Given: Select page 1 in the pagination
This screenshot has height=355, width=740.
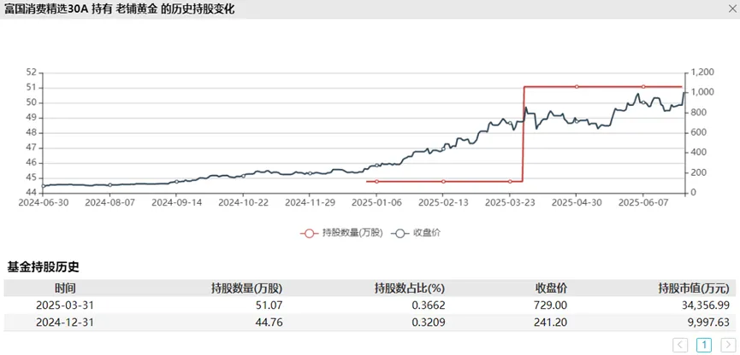Looking at the screenshot, I should (704, 345).
